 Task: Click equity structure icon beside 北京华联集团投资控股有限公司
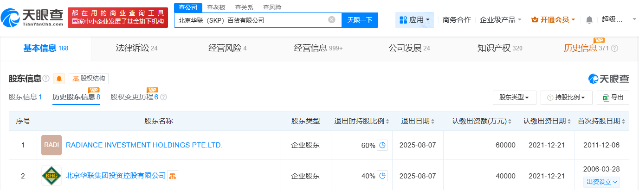click(173, 176)
